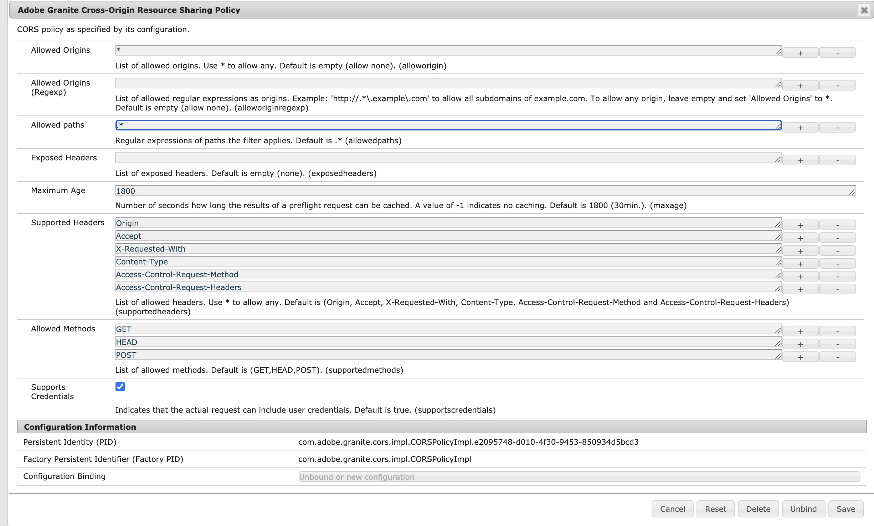
Task: Add another Allowed Origins entry with plus
Action: (x=800, y=53)
